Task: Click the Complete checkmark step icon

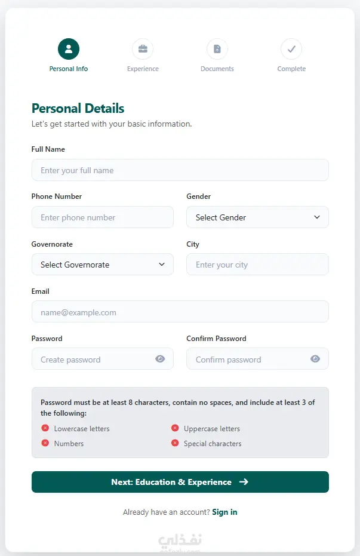Action: (x=291, y=49)
